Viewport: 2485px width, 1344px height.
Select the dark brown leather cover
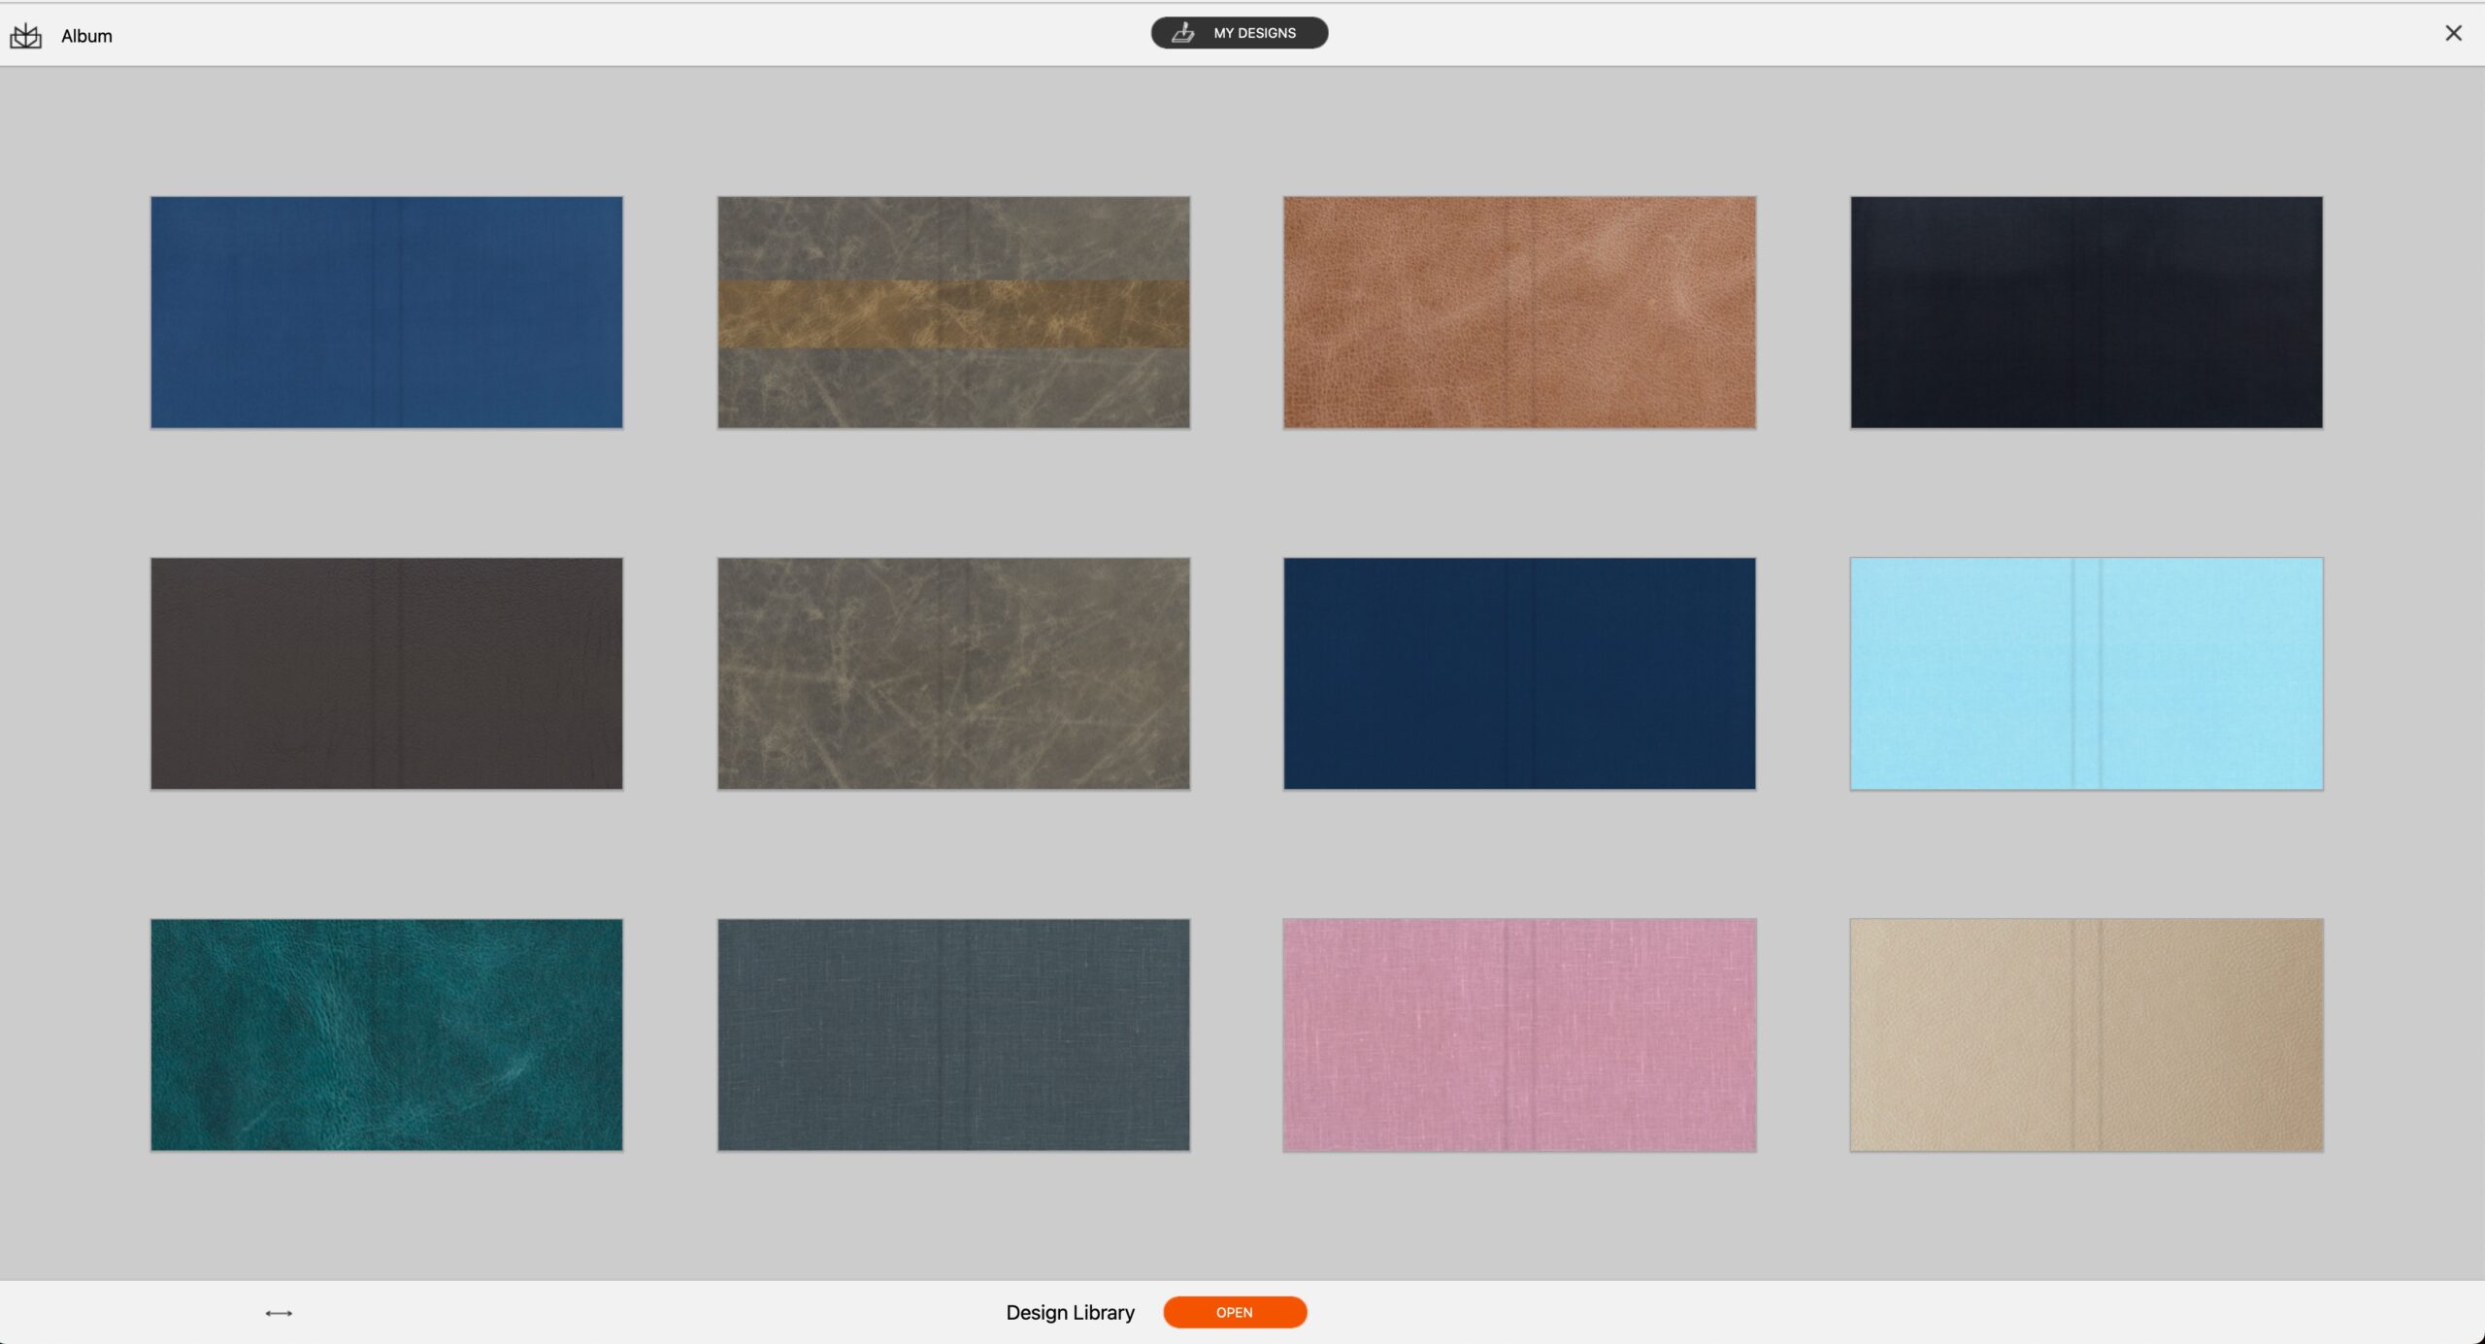[386, 673]
